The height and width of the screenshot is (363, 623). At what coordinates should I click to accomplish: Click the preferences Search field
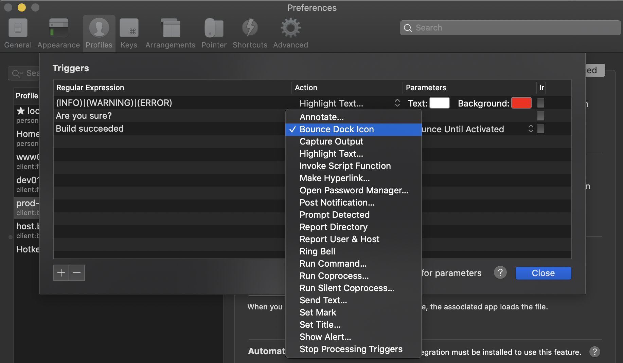[x=510, y=28]
